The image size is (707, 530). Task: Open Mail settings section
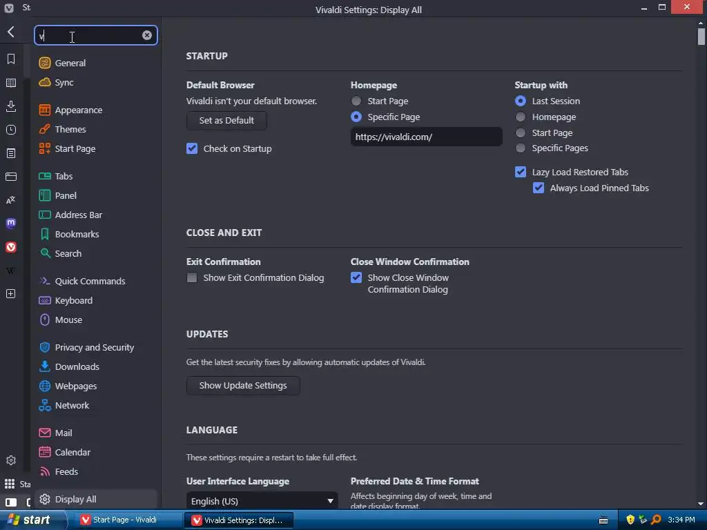[x=95, y=433]
